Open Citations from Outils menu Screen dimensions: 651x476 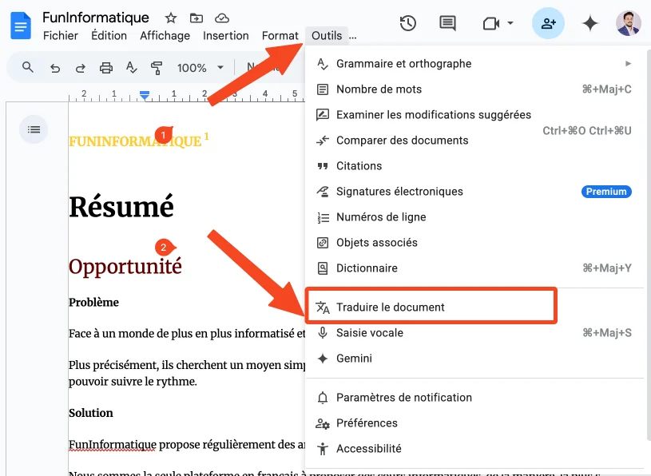pyautogui.click(x=474, y=166)
